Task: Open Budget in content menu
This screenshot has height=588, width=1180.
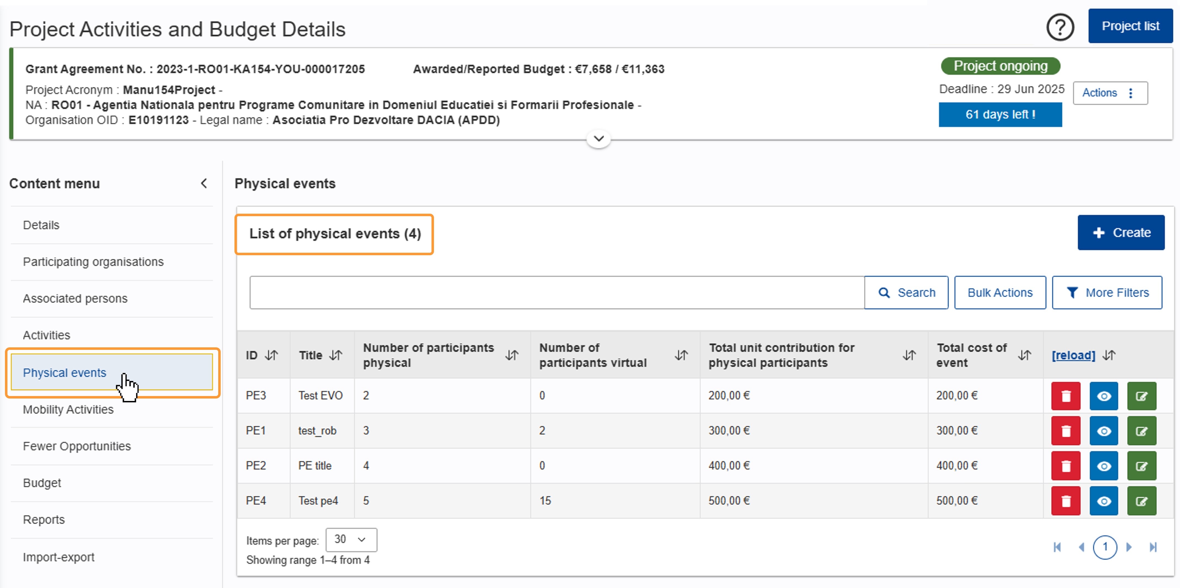Action: pos(112,483)
